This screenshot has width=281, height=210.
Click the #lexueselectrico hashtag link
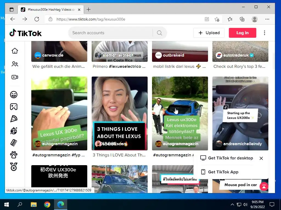coord(125,66)
